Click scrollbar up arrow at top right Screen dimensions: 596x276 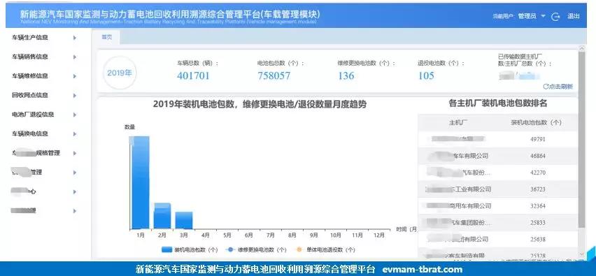tap(581, 48)
